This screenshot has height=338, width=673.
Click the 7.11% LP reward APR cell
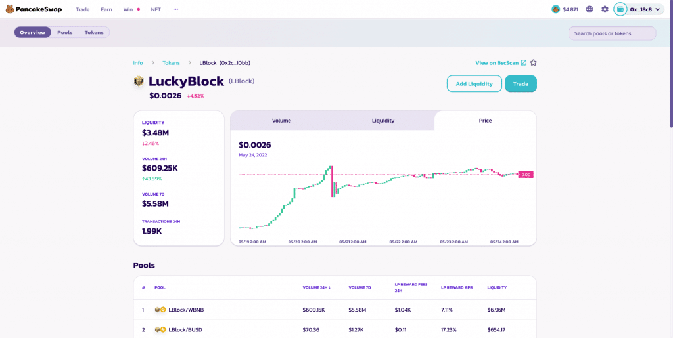pyautogui.click(x=448, y=310)
